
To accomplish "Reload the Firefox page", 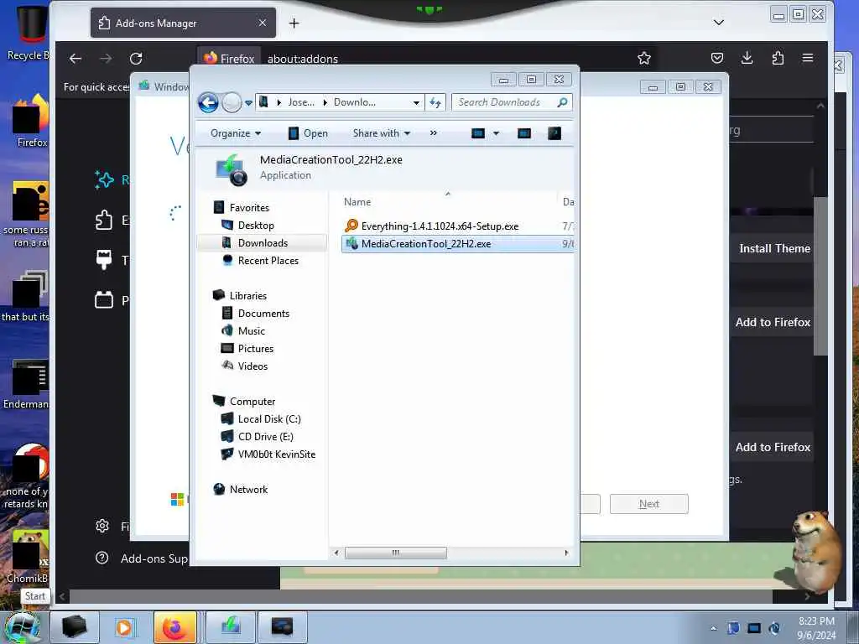I will click(x=136, y=59).
